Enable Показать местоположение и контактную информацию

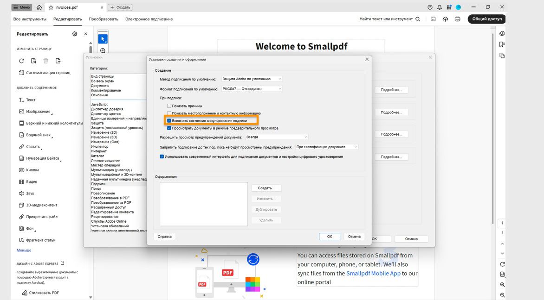click(169, 113)
